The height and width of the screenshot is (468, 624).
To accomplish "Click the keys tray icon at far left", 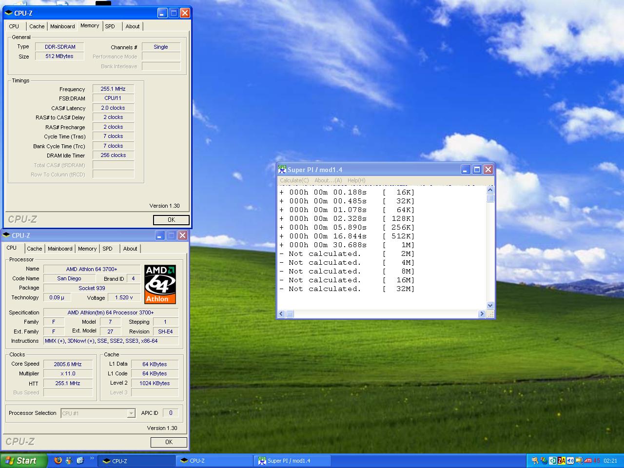I will 535,461.
